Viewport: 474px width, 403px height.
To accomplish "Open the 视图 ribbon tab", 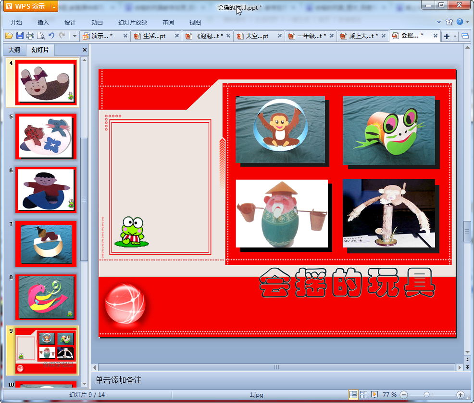I will (195, 23).
